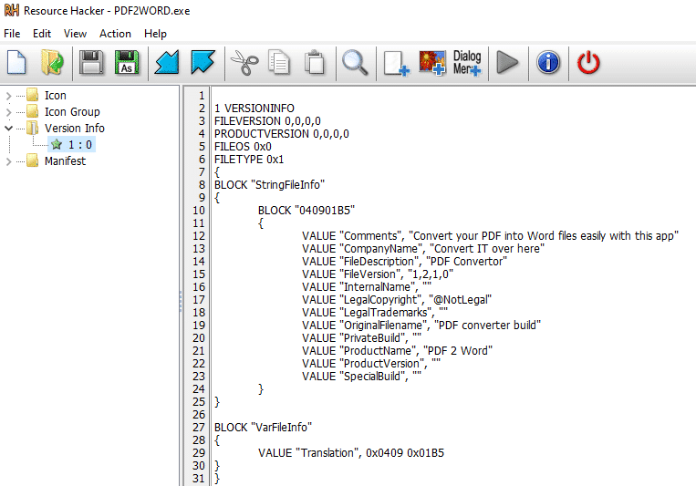The width and height of the screenshot is (696, 486).
Task: Compile script with the green play button
Action: click(507, 62)
